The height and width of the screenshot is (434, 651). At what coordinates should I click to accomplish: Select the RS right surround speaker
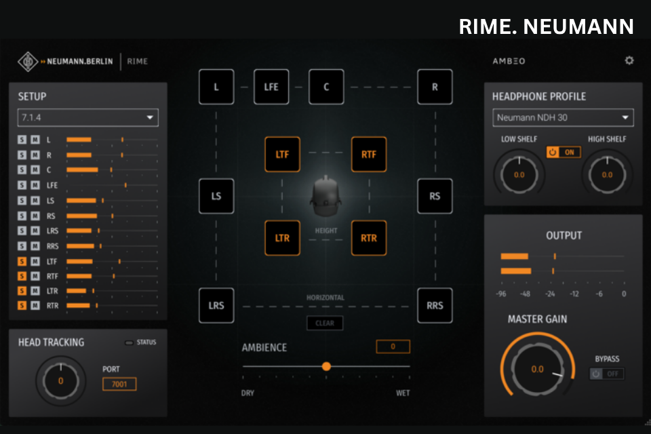[x=435, y=196]
